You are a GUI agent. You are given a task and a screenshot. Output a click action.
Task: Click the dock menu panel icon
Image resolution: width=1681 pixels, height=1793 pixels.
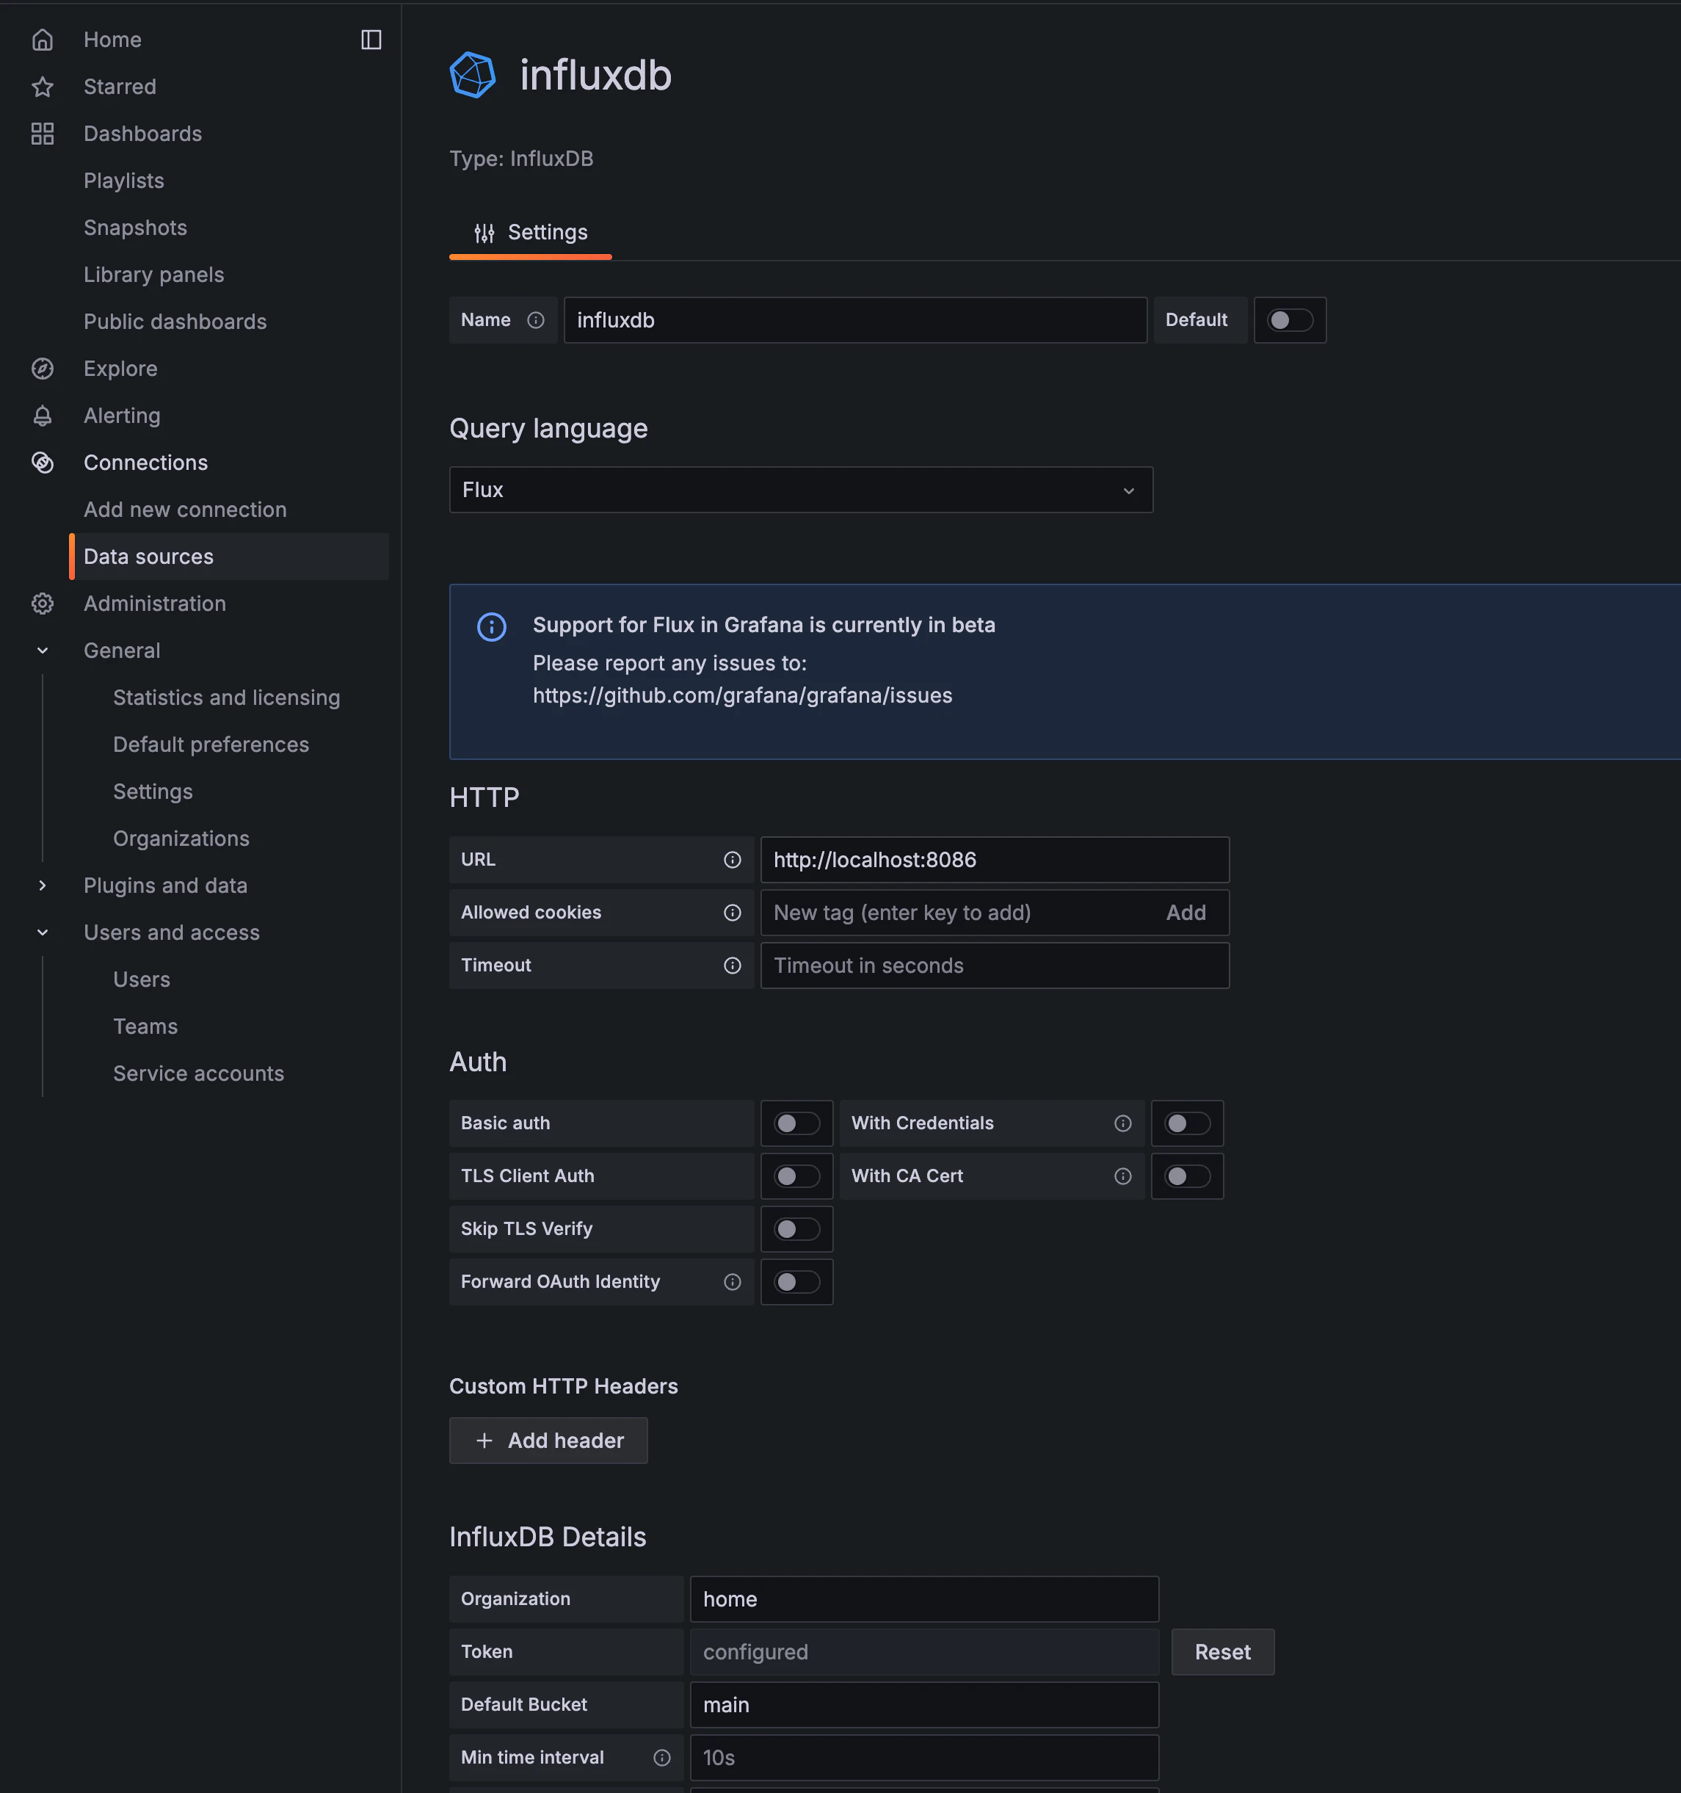[371, 40]
